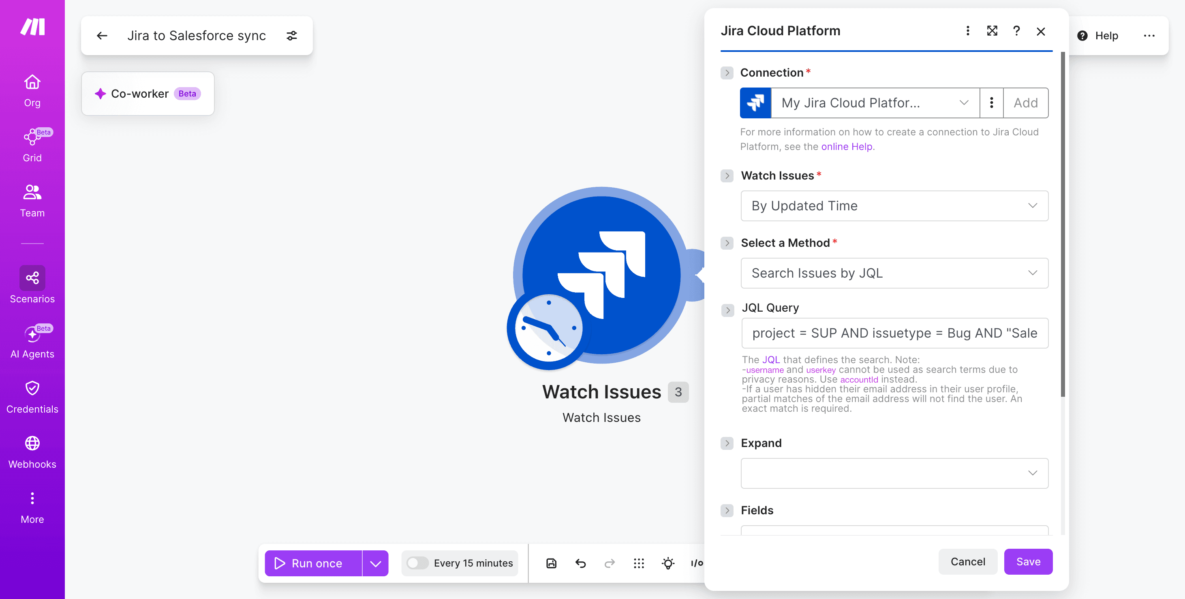Go back with the arrow icon

(102, 35)
